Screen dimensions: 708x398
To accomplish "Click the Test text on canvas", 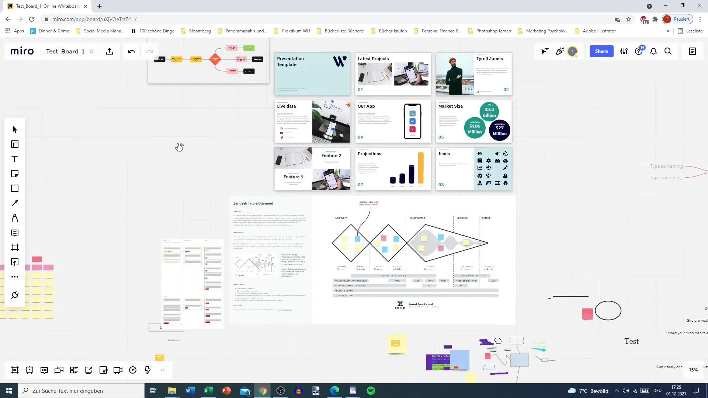I will pos(632,341).
